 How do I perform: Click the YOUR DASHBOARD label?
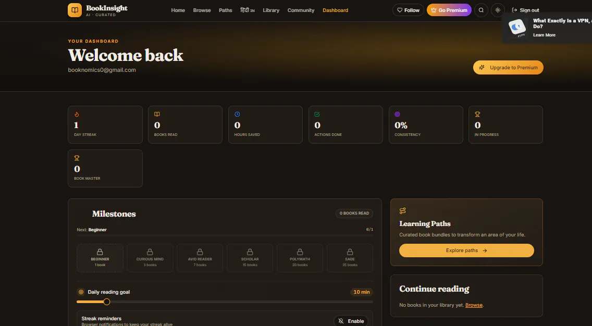coord(93,41)
